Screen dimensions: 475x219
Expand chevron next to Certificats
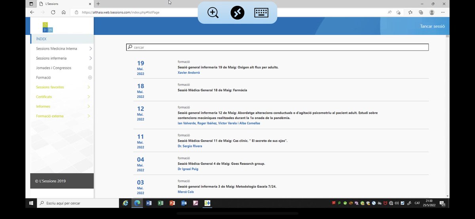pos(89,97)
